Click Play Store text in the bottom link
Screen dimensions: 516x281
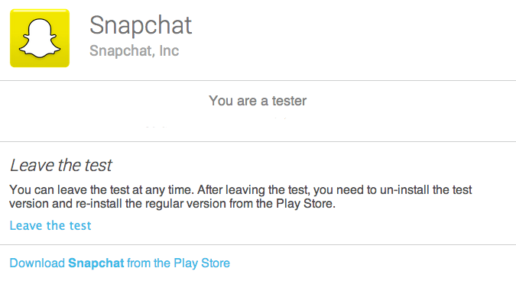pyautogui.click(x=202, y=263)
